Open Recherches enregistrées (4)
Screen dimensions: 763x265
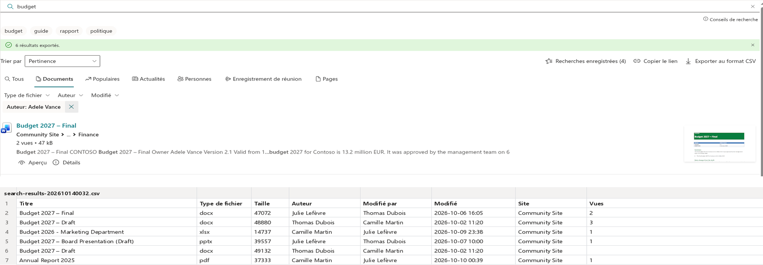[x=585, y=61]
